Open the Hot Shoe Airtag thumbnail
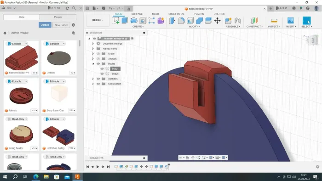 coord(59,135)
